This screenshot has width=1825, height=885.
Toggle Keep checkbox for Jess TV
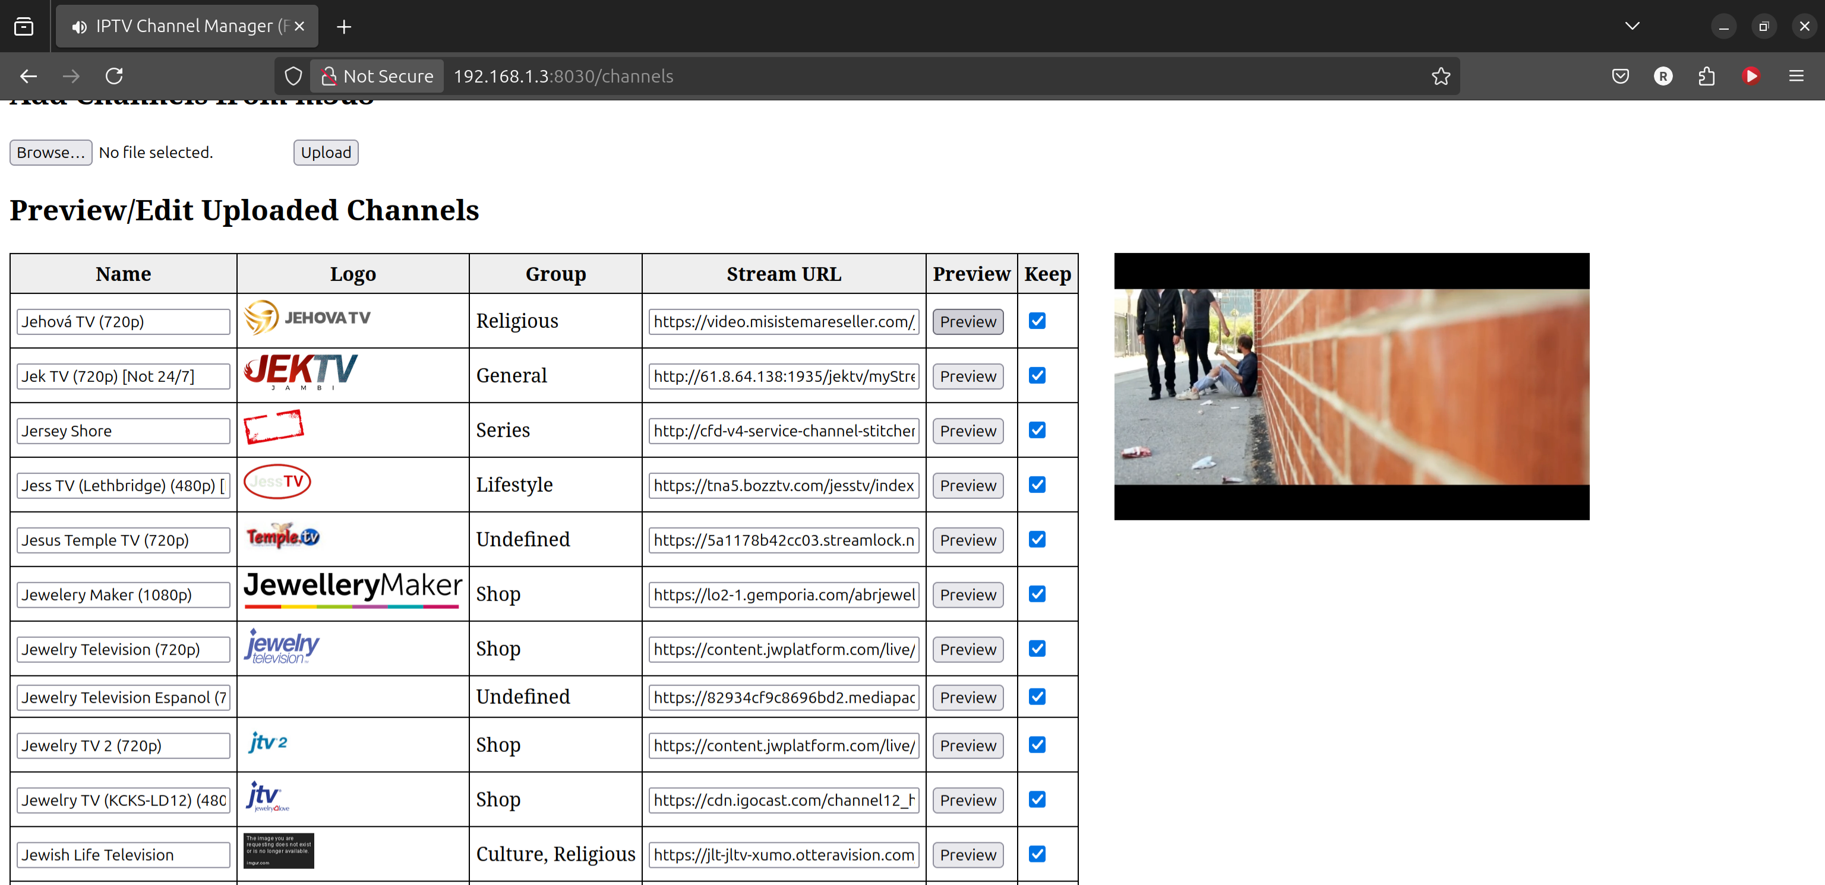pos(1037,485)
